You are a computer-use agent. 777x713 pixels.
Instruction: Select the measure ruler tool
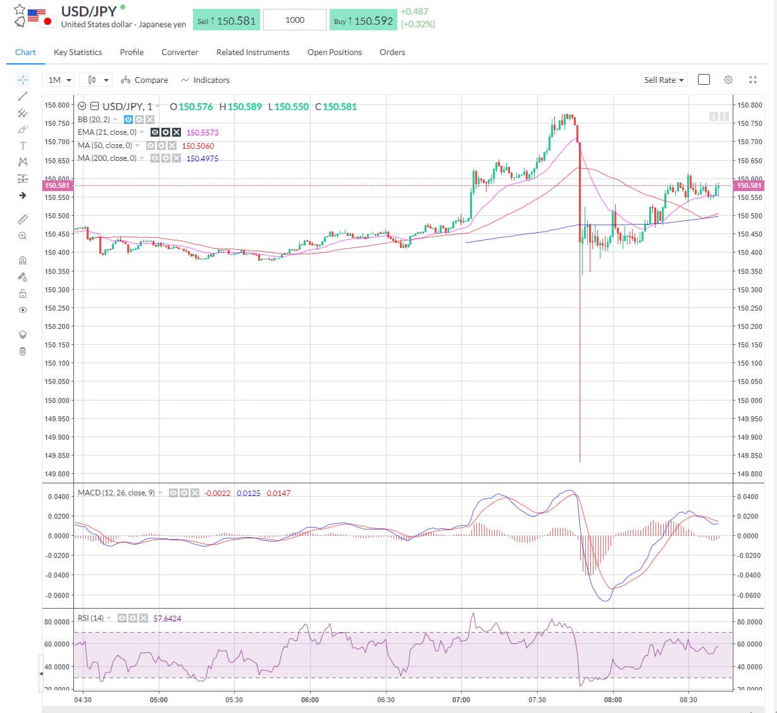tap(23, 219)
